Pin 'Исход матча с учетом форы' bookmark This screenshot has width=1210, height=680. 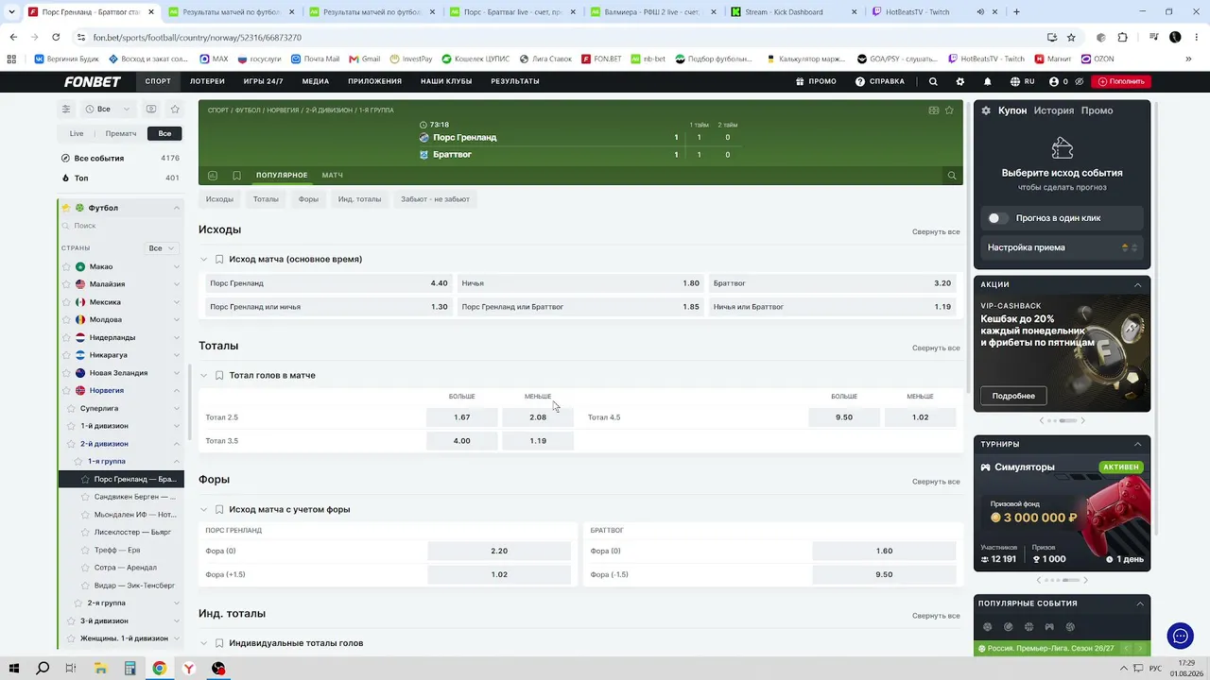[x=219, y=510]
